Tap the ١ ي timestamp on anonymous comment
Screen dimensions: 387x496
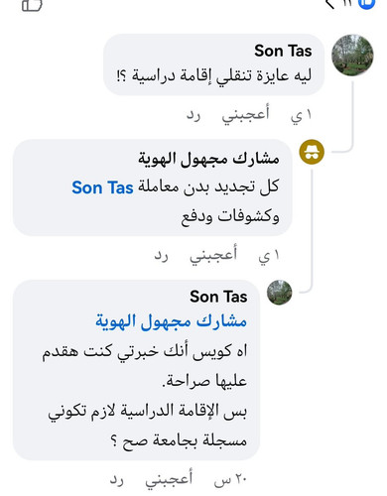[x=269, y=256]
